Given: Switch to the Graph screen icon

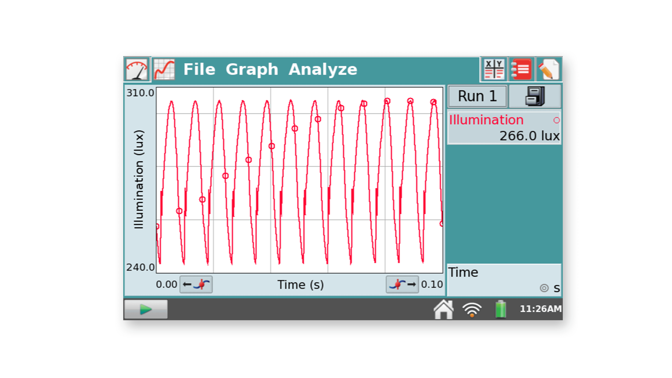Looking at the screenshot, I should click(x=164, y=69).
